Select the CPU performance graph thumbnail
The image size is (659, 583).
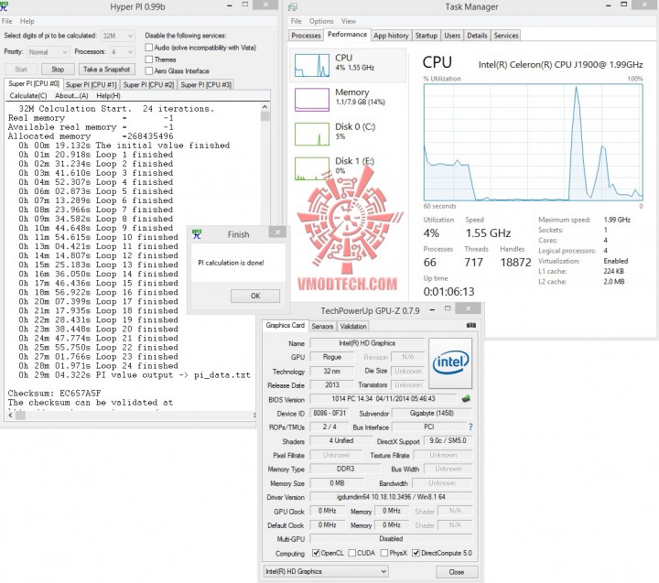click(x=312, y=65)
